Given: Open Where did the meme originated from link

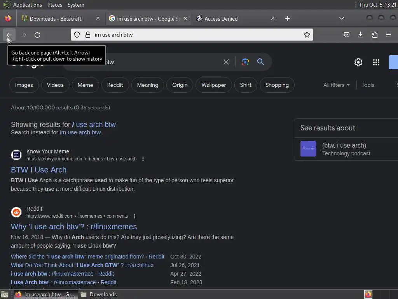Looking at the screenshot, I should (x=87, y=257).
